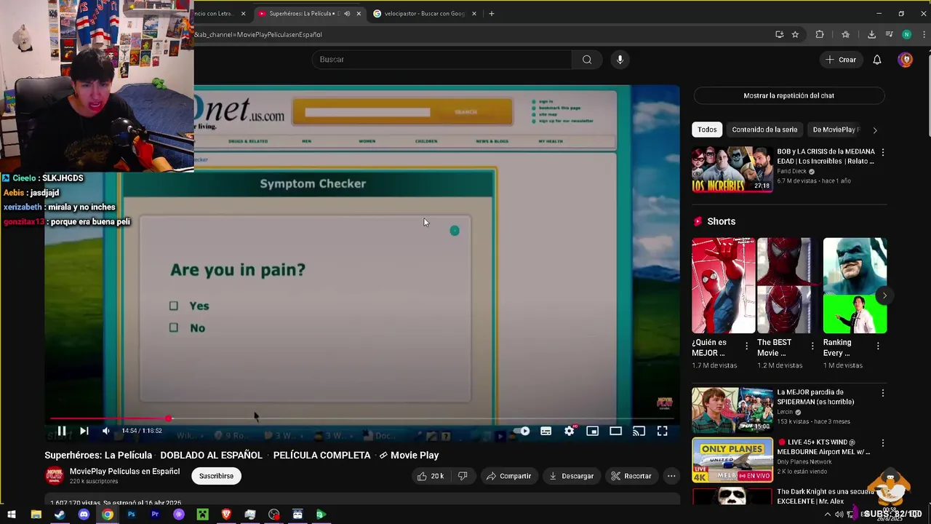Open La MEJOR parodia de SPIDERMAN video
This screenshot has width=931, height=524.
732,410
